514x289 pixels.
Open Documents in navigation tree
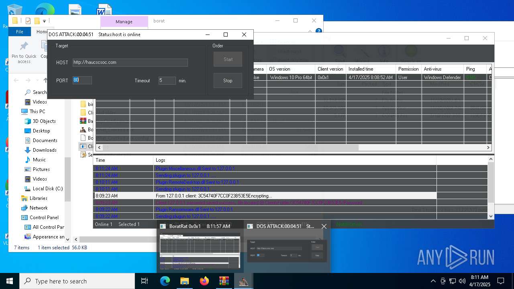45,140
